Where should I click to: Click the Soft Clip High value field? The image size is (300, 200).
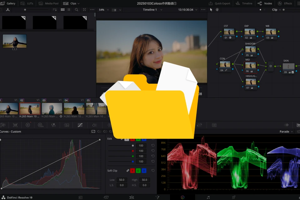click(x=144, y=180)
